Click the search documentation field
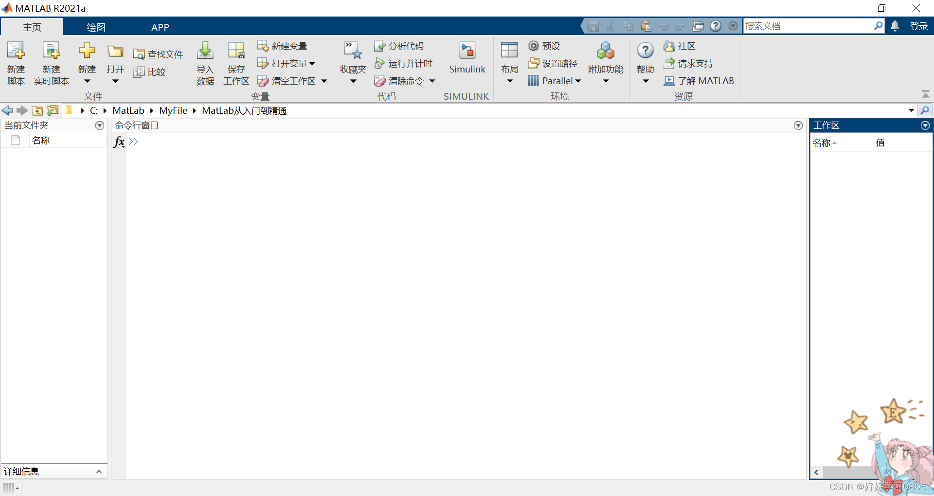This screenshot has width=934, height=496. [x=808, y=26]
